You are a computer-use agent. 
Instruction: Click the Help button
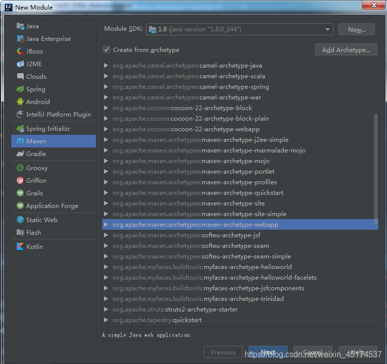click(x=358, y=352)
